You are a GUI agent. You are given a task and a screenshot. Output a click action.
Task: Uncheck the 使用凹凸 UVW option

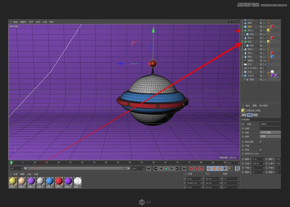261,153
